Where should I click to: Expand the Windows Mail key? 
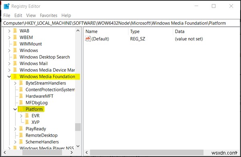9,63
